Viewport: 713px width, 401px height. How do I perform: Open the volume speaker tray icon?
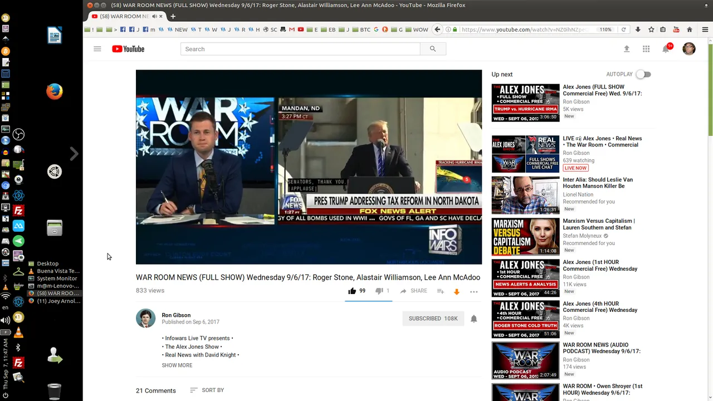pos(6,320)
